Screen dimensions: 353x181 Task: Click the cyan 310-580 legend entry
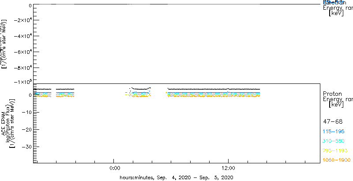[x=334, y=141]
